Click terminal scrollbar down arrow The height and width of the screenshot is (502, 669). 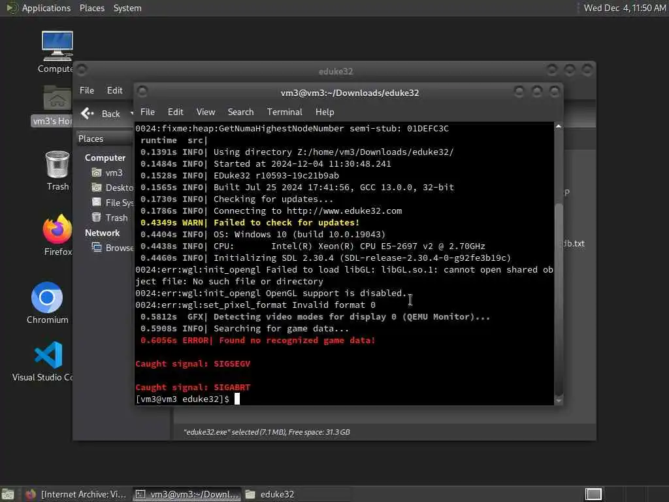[558, 401]
